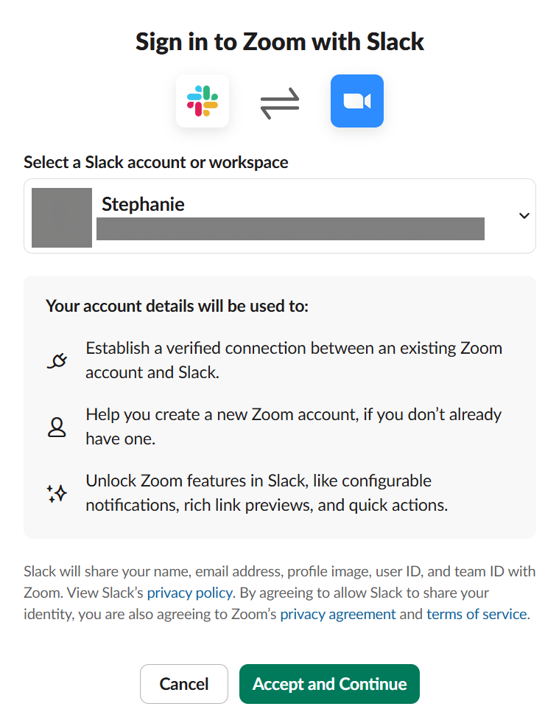The width and height of the screenshot is (559, 726).
Task: Click Accept and Continue
Action: pos(329,683)
